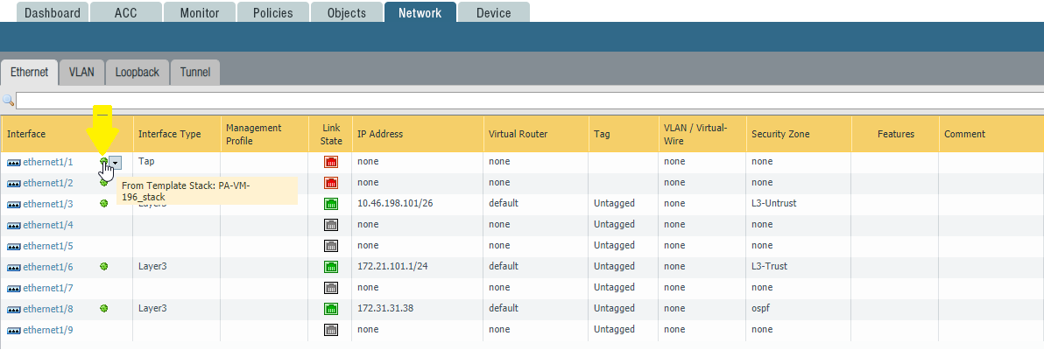Screen dimensions: 1044x350
Task: Switch to the Policies main tab
Action: (x=272, y=13)
